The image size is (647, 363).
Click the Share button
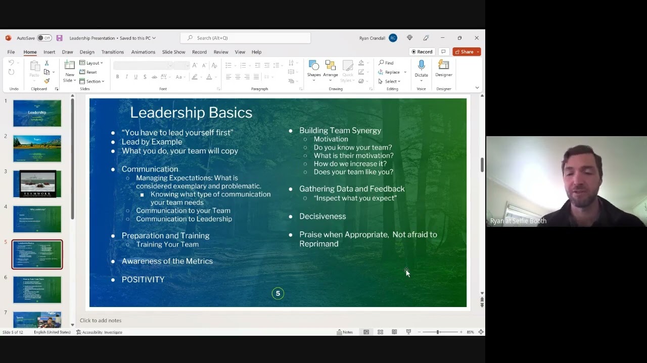click(467, 51)
